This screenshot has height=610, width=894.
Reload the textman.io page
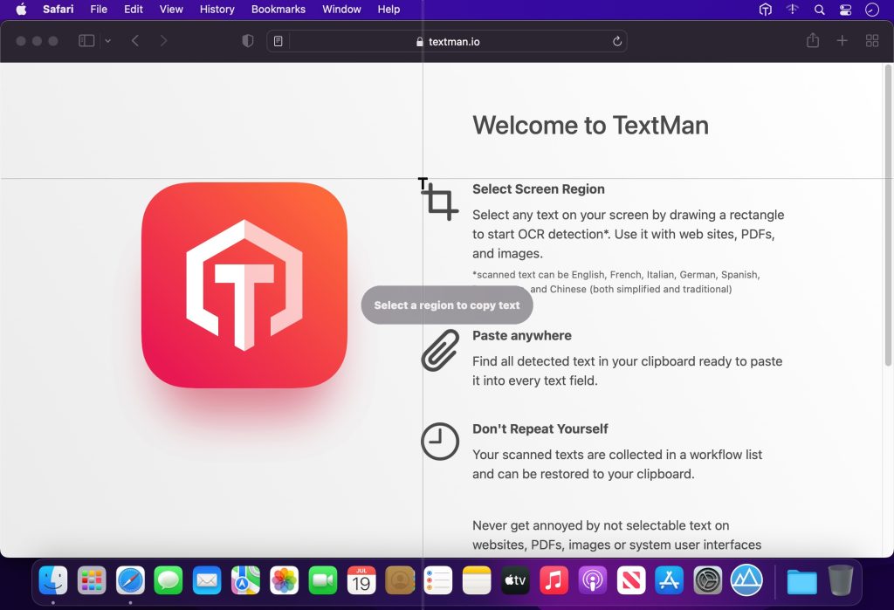(616, 40)
